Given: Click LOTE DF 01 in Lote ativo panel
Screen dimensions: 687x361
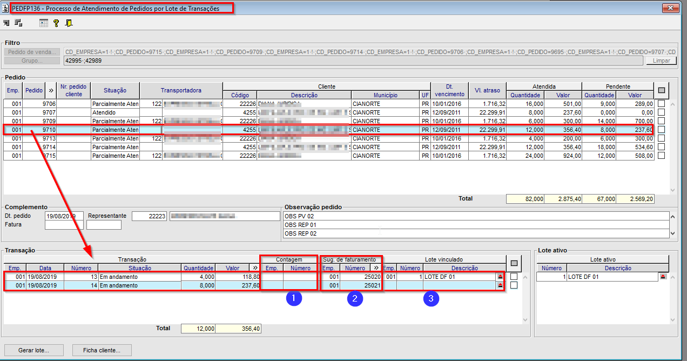Looking at the screenshot, I should [612, 277].
